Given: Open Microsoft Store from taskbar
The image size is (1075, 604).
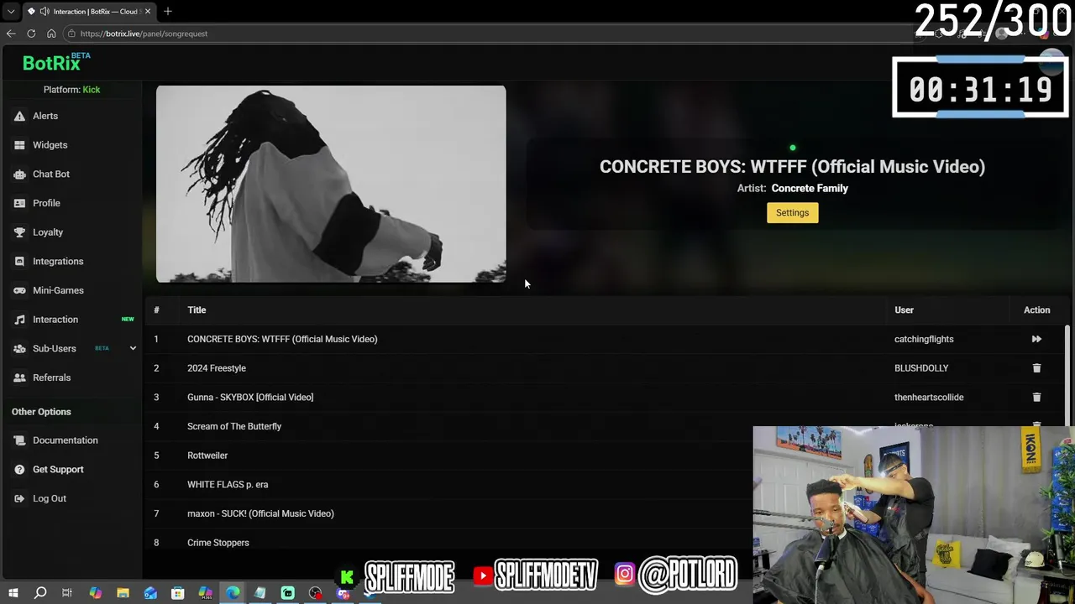Looking at the screenshot, I should coord(177,593).
